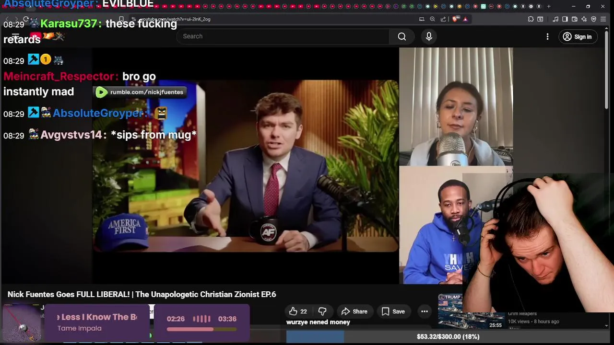Open more actions ellipsis beside Save
The width and height of the screenshot is (614, 345).
point(425,311)
